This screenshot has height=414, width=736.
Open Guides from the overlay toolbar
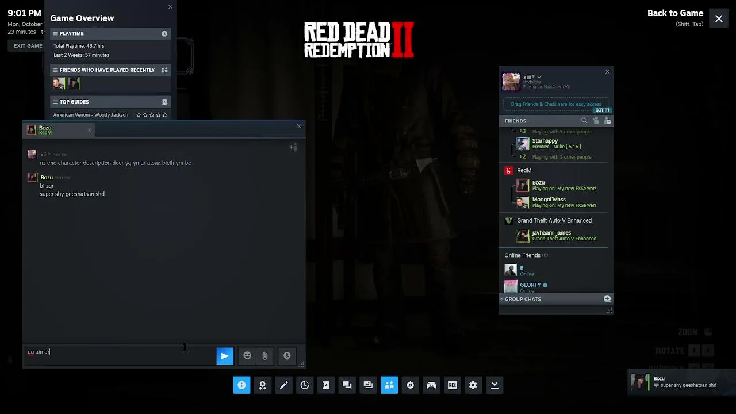[x=326, y=385]
